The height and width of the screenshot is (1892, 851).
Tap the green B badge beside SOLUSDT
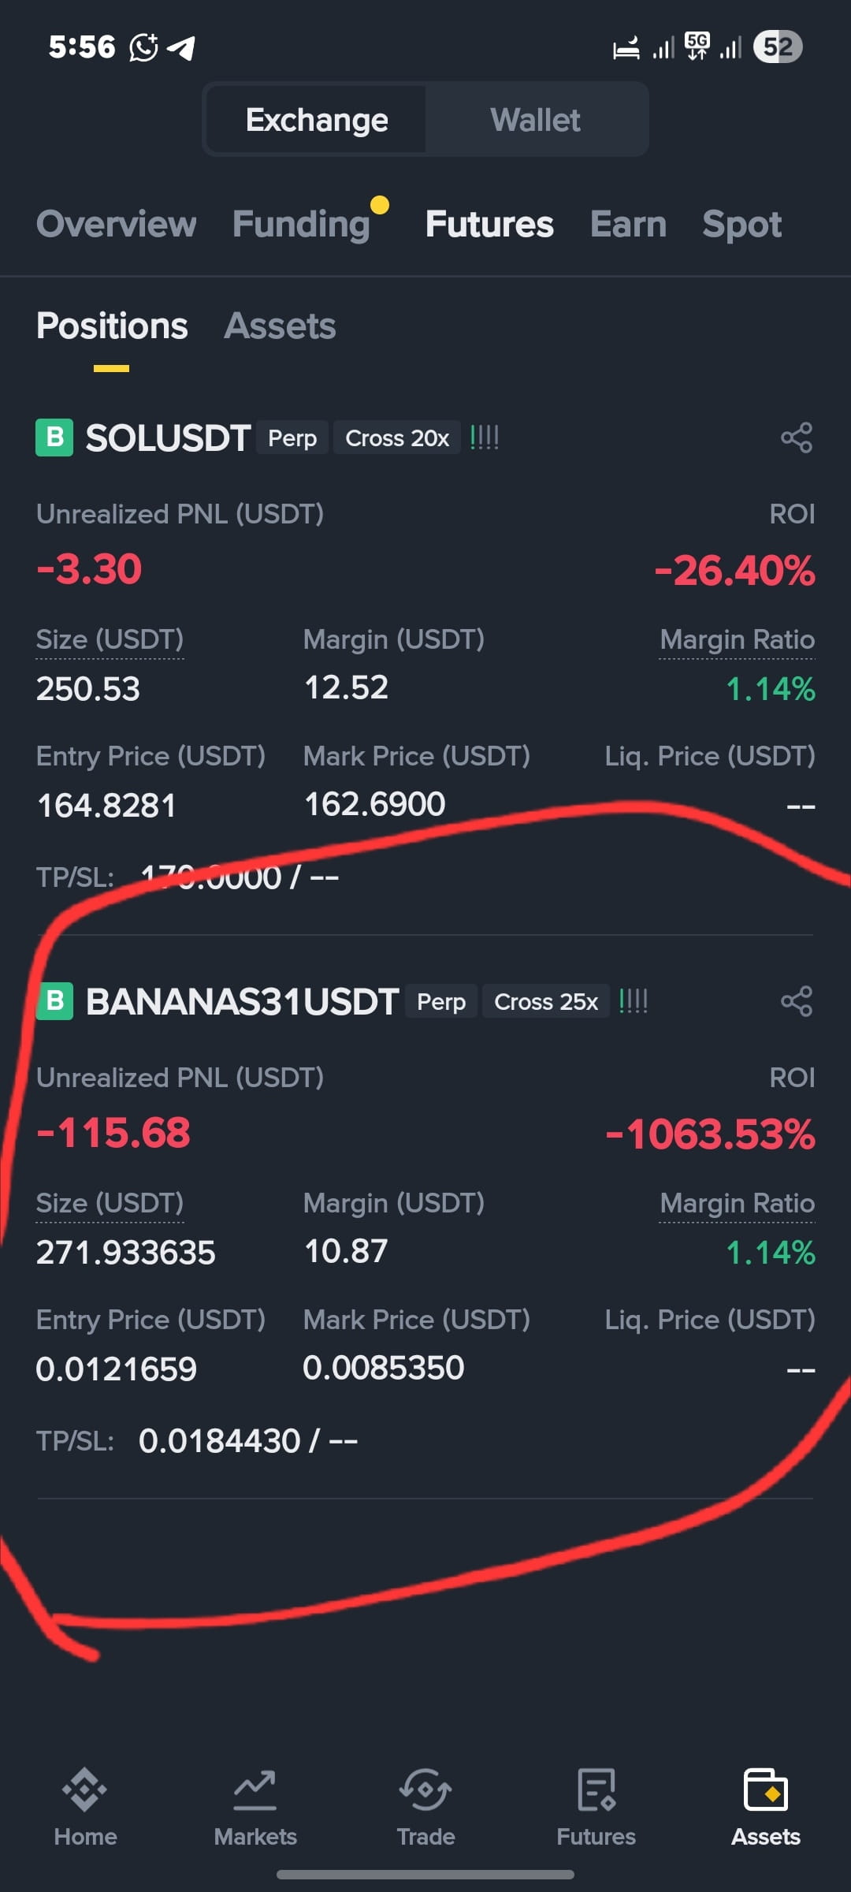(54, 438)
